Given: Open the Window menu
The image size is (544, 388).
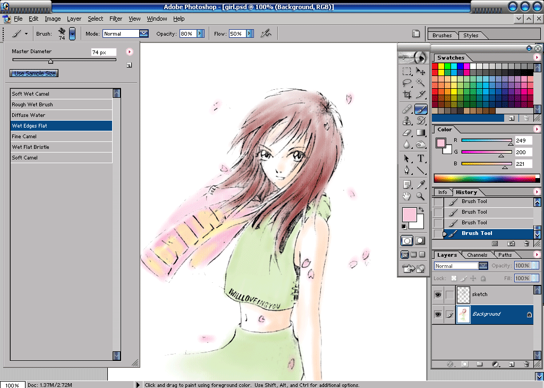Looking at the screenshot, I should 157,19.
